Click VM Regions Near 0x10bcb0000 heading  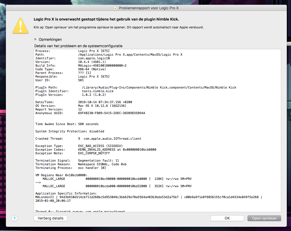tap(61, 175)
